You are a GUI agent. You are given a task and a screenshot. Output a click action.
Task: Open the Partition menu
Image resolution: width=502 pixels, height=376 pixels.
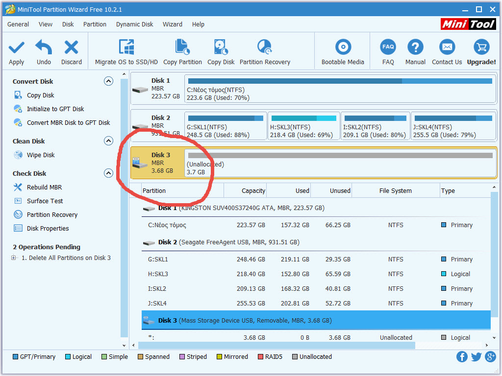pos(95,24)
